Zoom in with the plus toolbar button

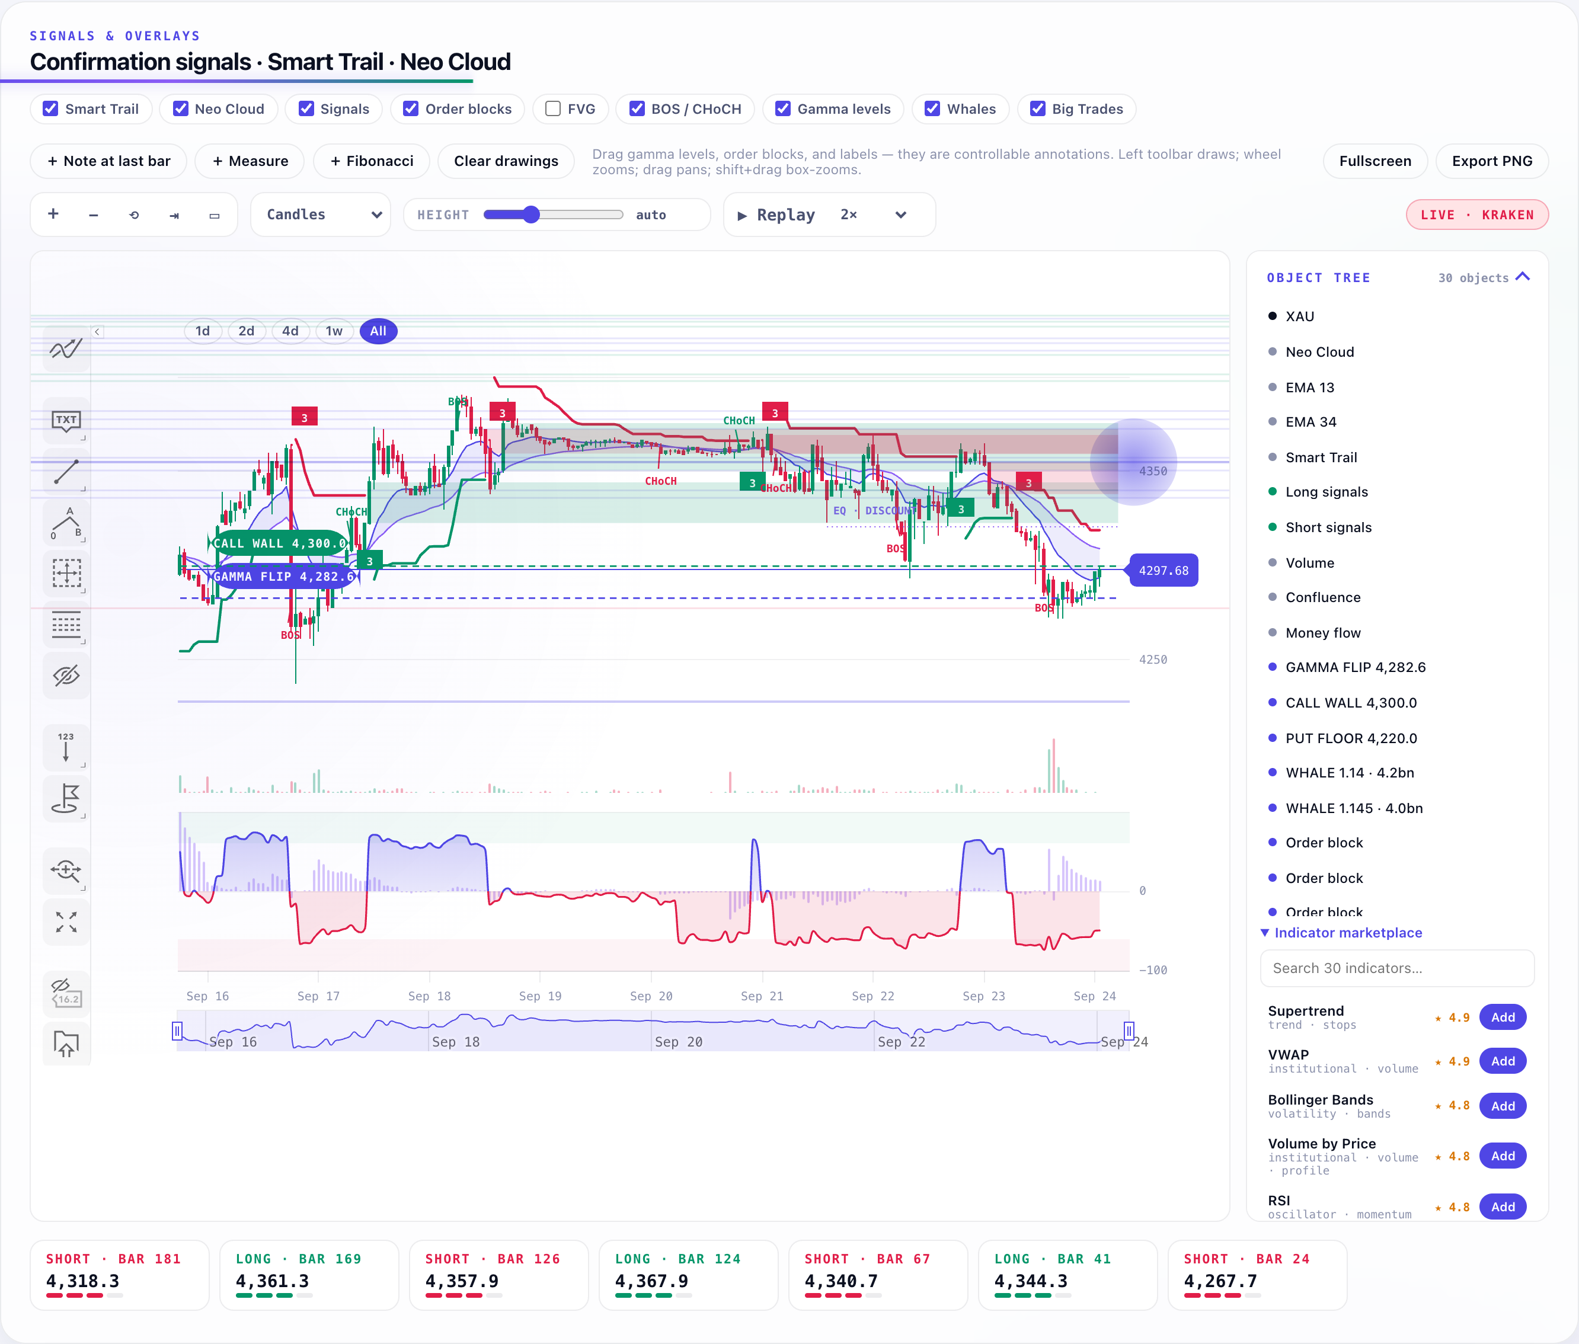coord(53,214)
